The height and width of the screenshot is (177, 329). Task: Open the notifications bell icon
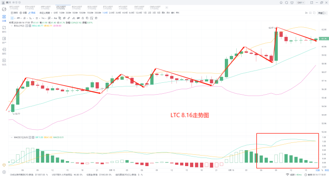tap(281, 3)
